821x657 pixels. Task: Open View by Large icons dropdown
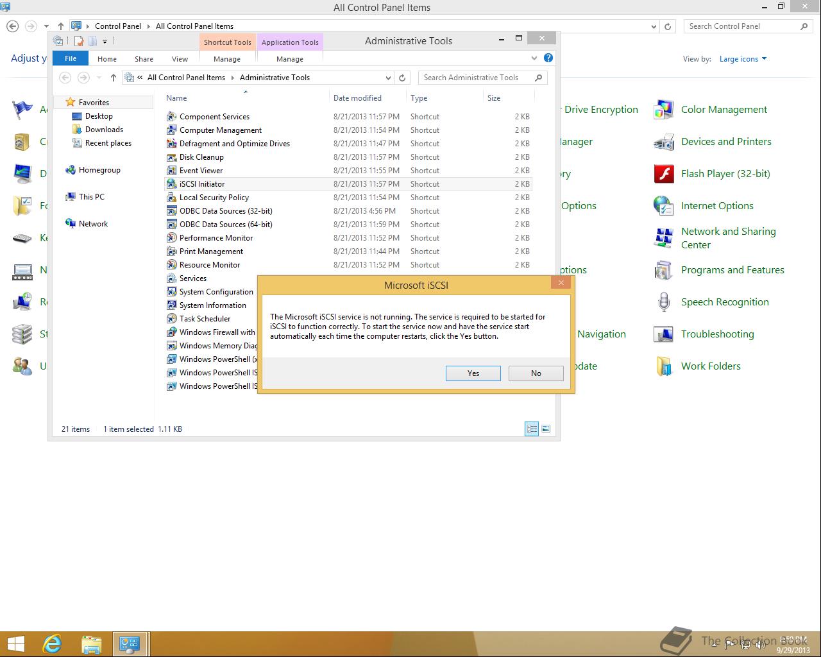click(x=743, y=59)
